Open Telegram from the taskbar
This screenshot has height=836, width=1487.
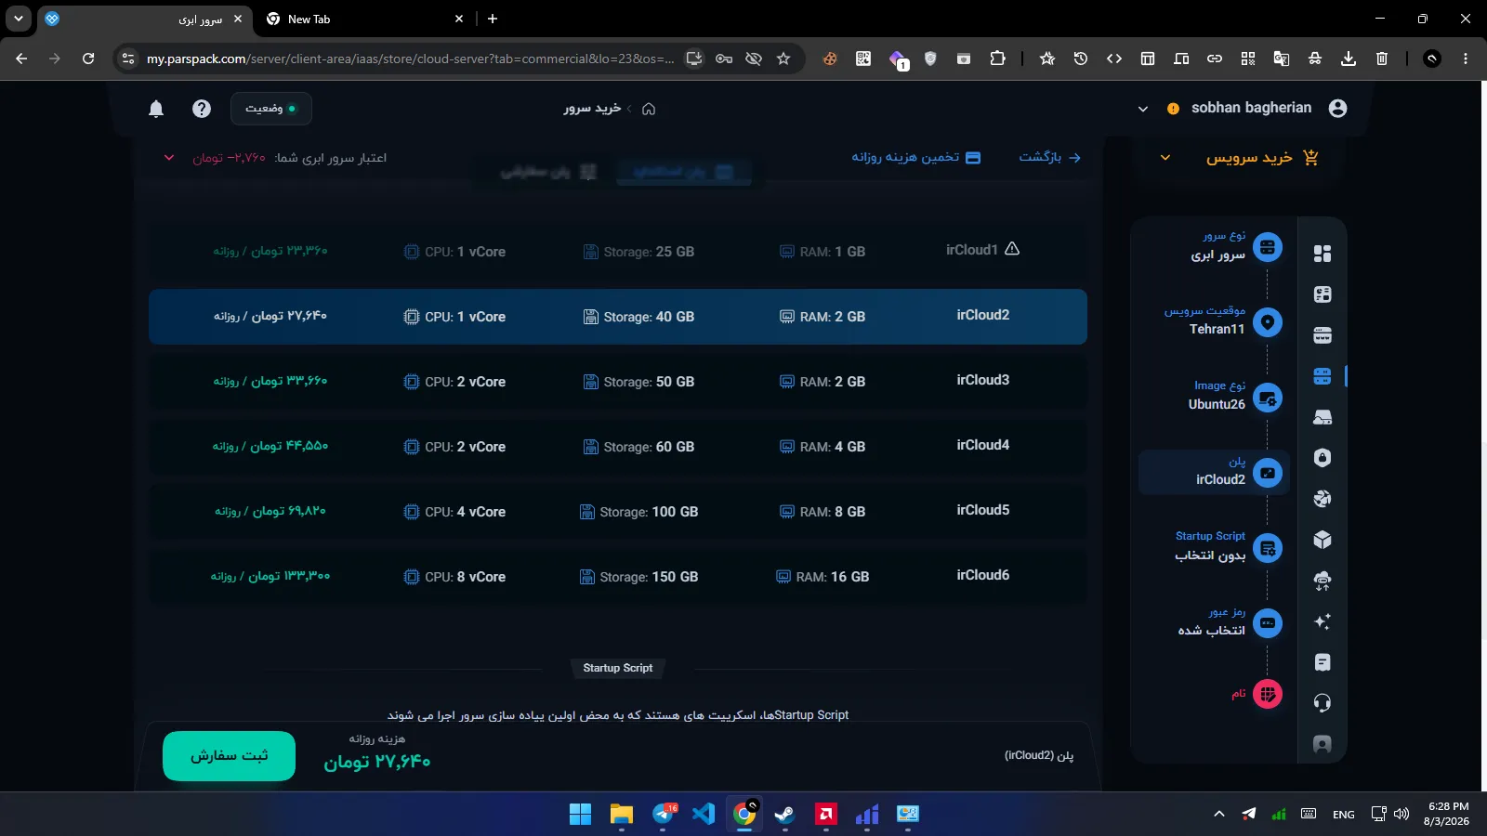tap(664, 815)
